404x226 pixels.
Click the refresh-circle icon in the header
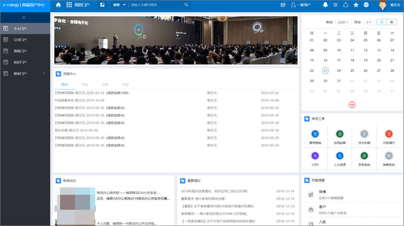346,5
